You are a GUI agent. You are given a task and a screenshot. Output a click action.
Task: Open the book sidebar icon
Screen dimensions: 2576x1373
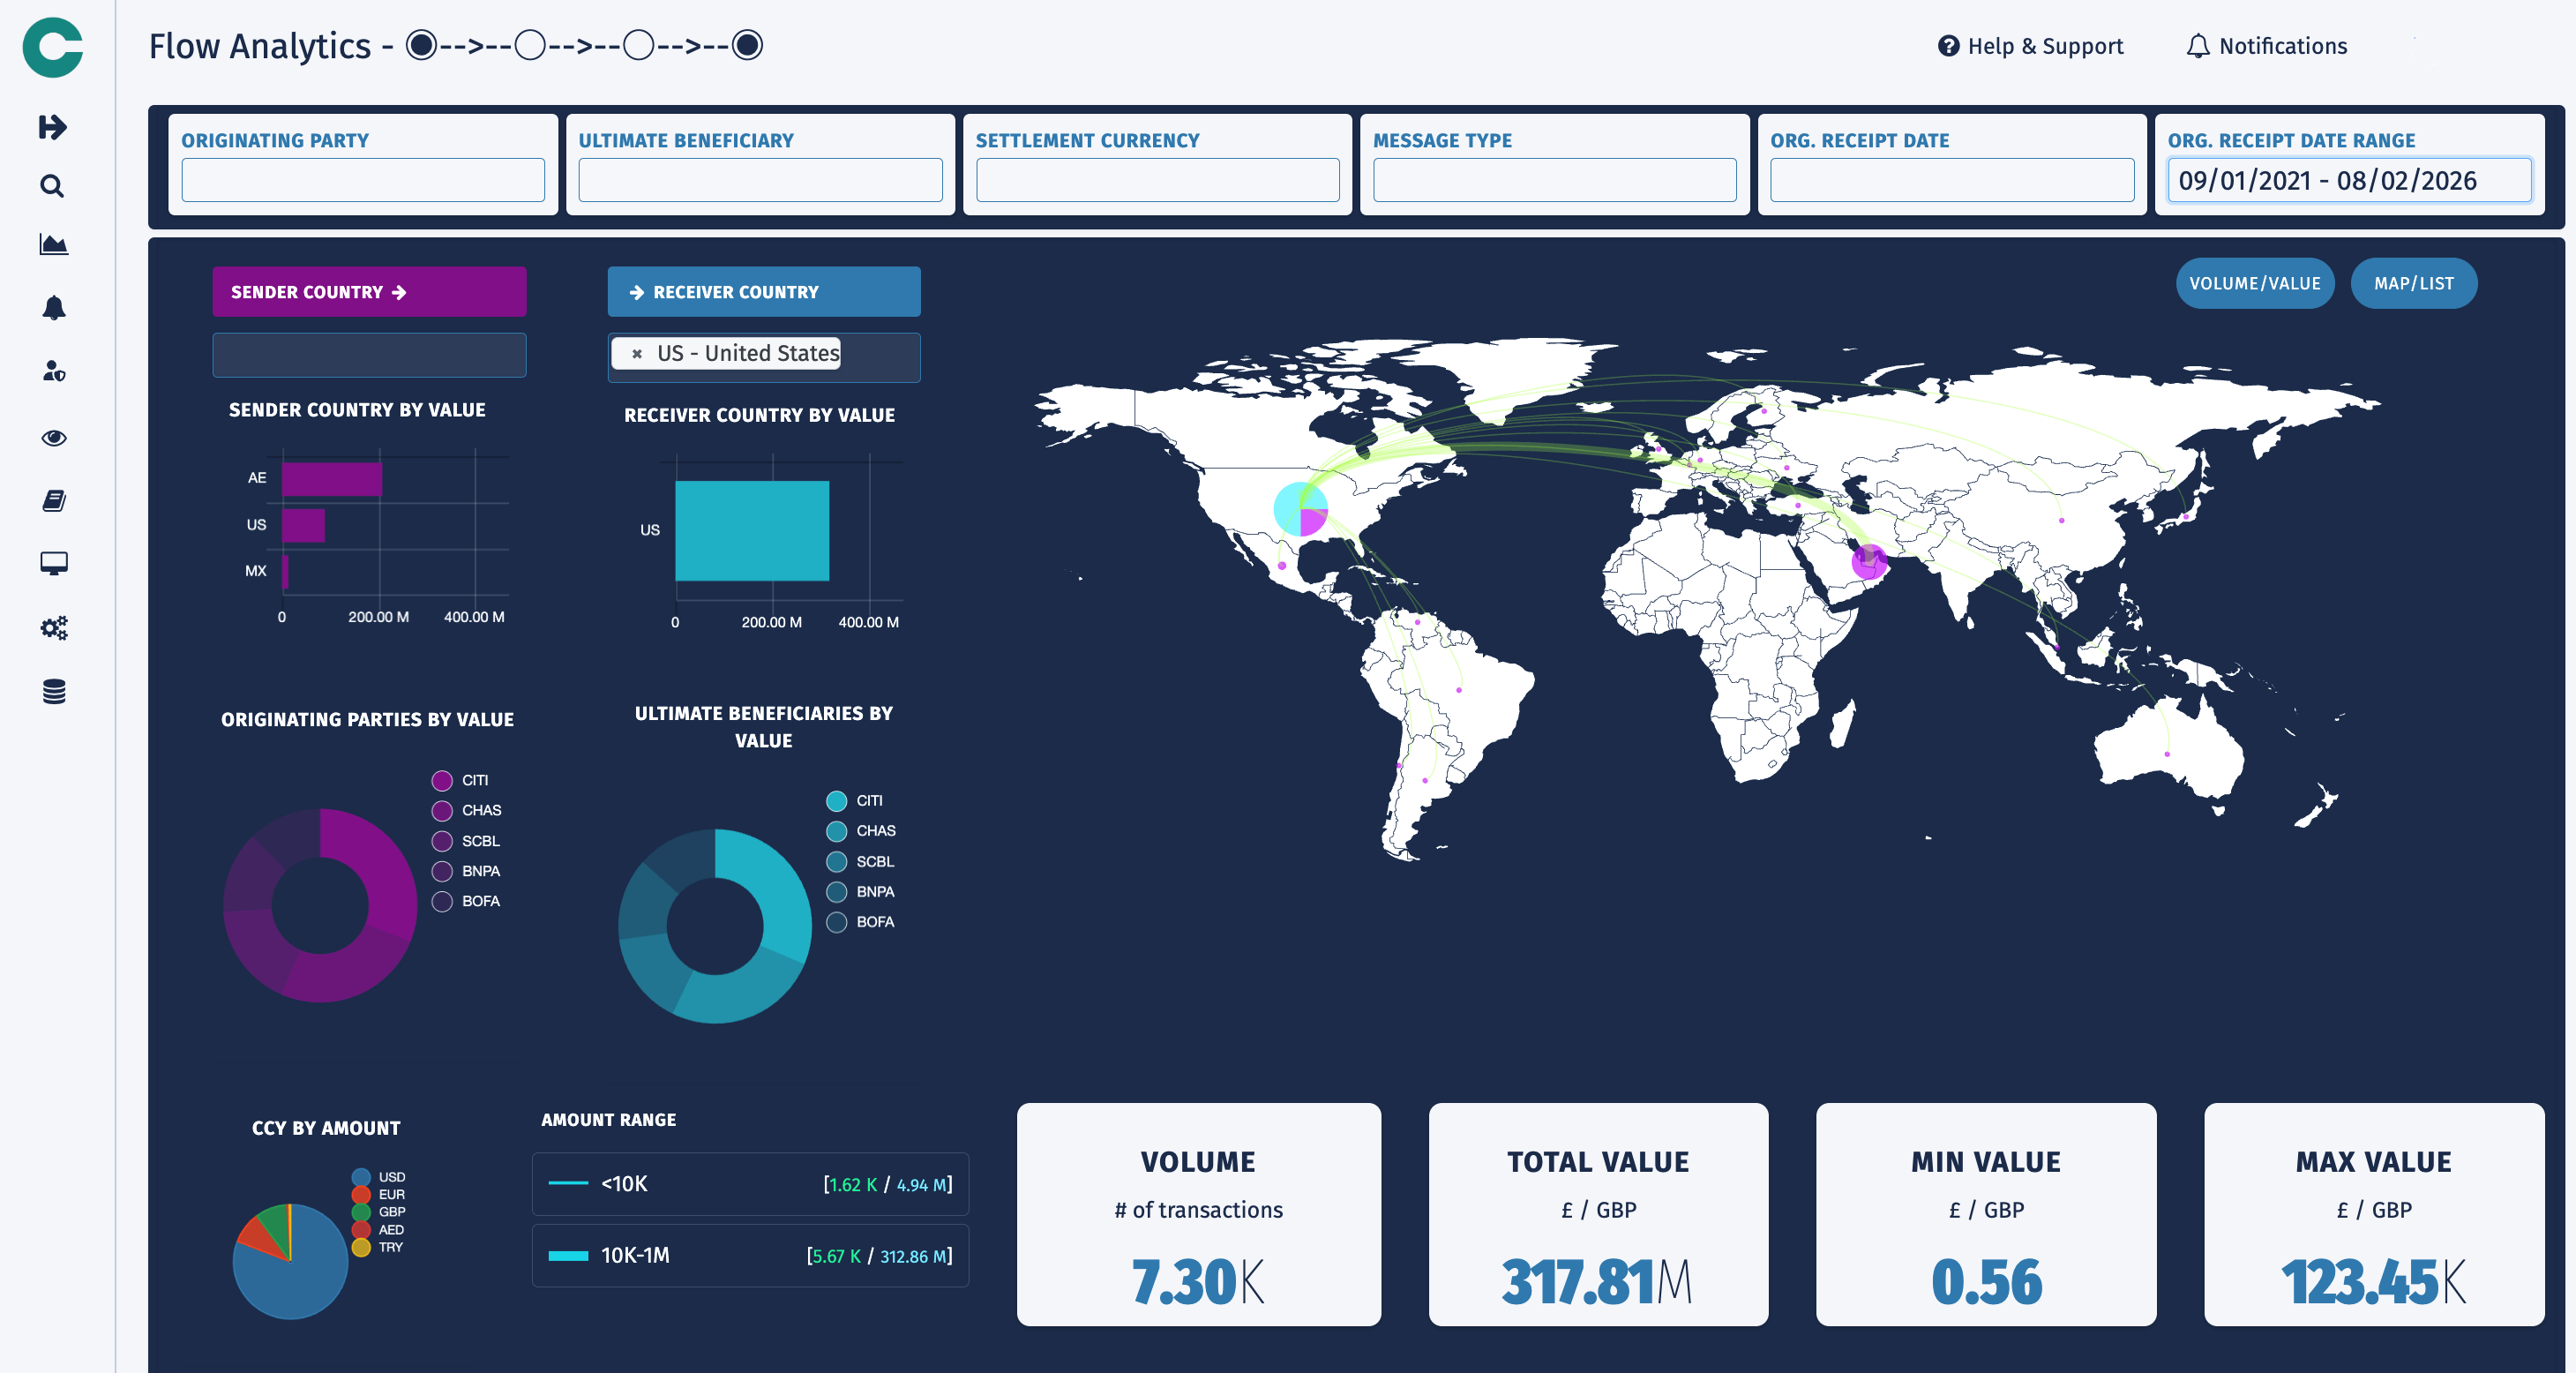pos(54,501)
